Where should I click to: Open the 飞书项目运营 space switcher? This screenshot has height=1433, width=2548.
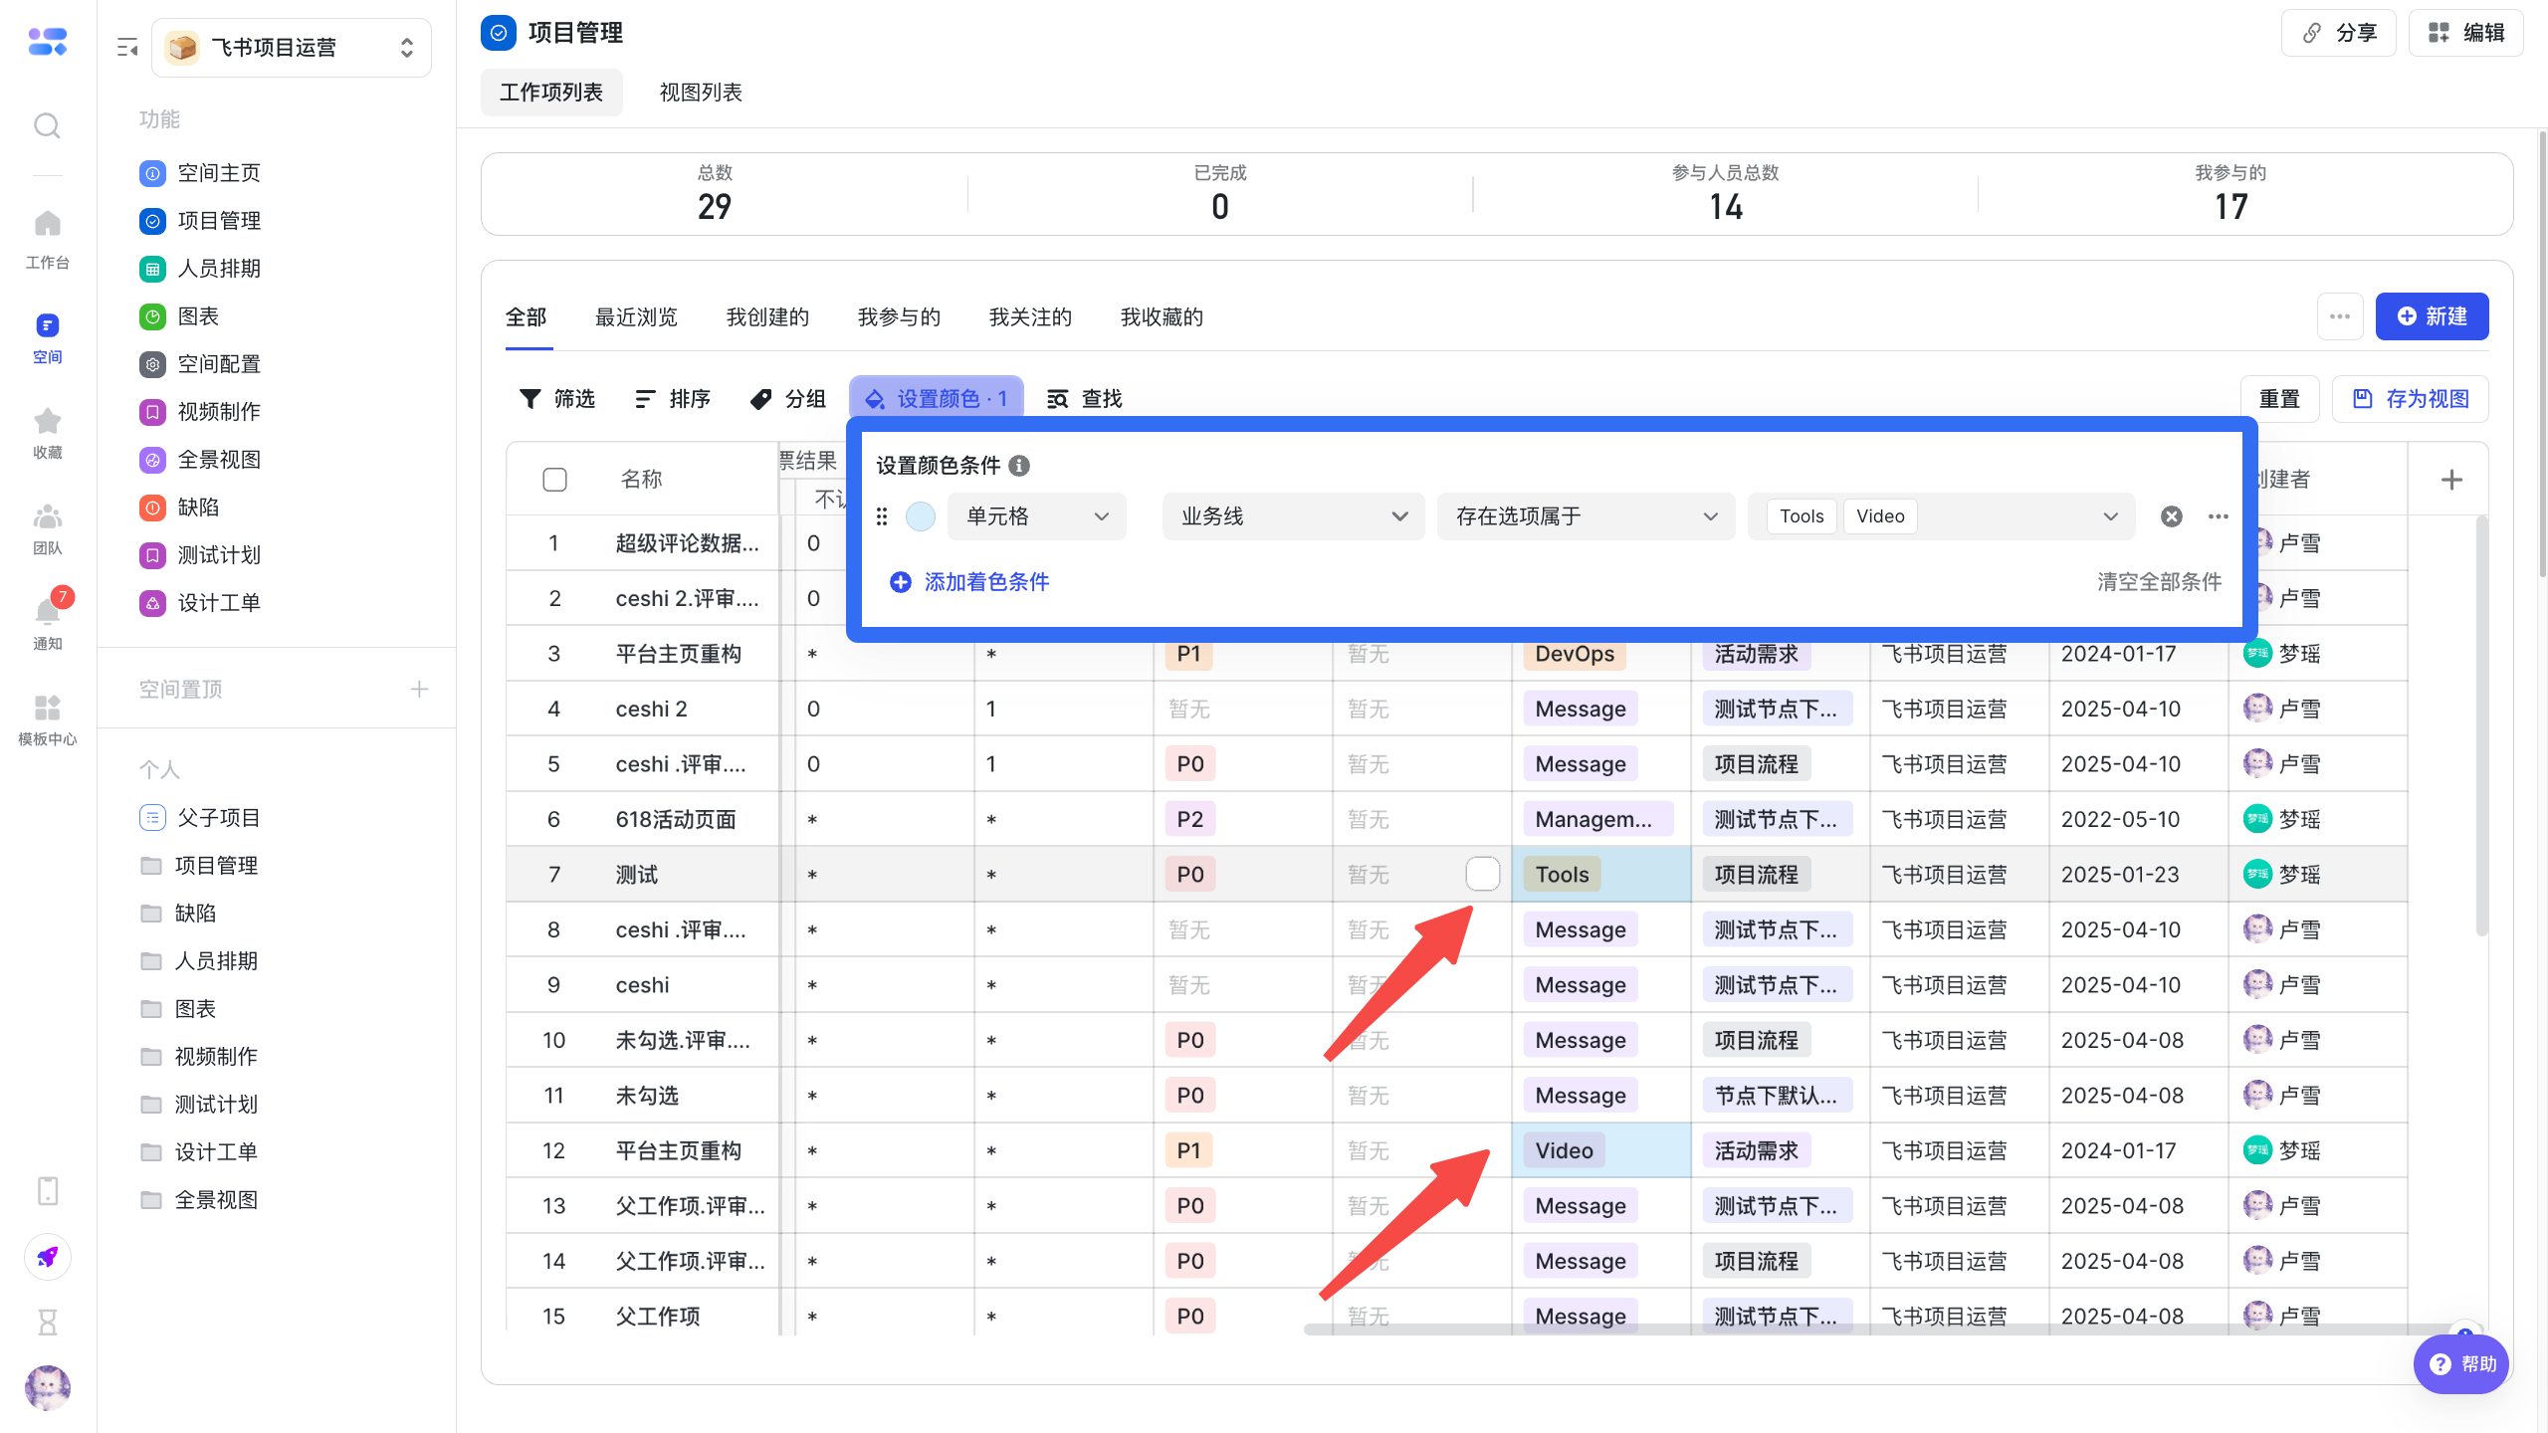[x=292, y=47]
